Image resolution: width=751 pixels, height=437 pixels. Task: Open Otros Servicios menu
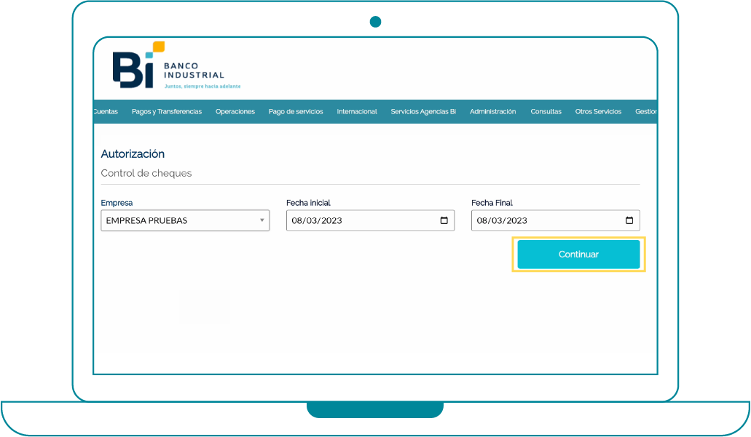[x=598, y=112]
